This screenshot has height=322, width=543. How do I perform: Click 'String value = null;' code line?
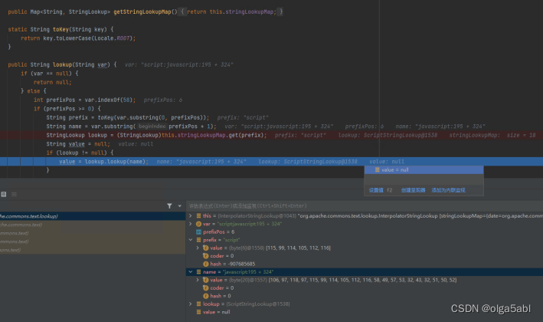point(78,144)
